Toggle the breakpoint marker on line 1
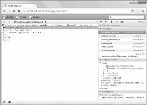147x105 pixels. click(x=3, y=25)
